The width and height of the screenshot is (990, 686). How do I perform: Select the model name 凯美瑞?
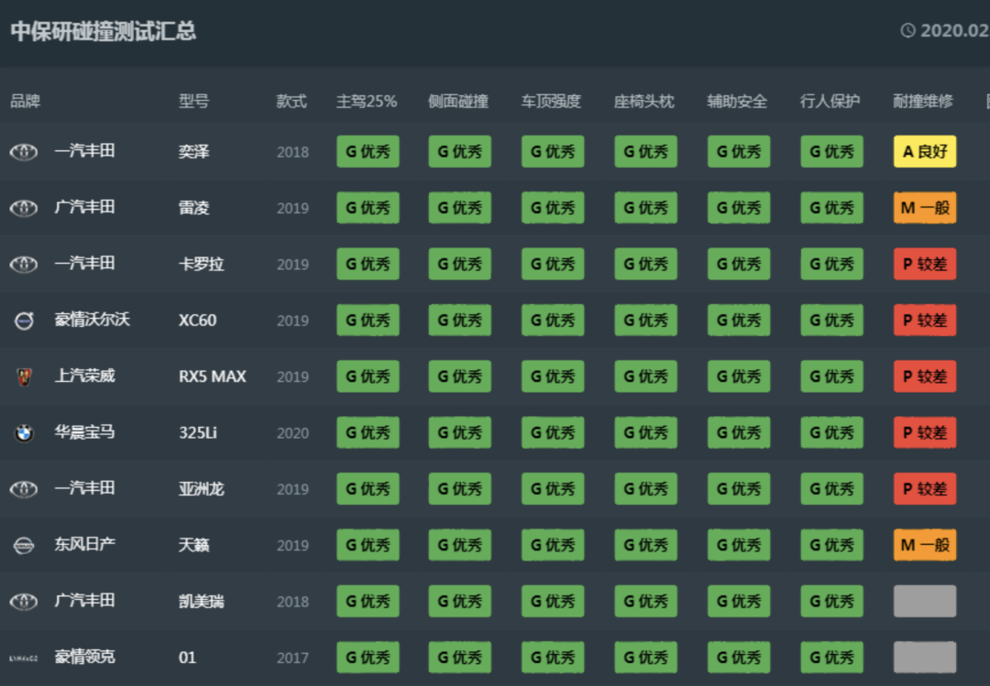[x=202, y=601]
